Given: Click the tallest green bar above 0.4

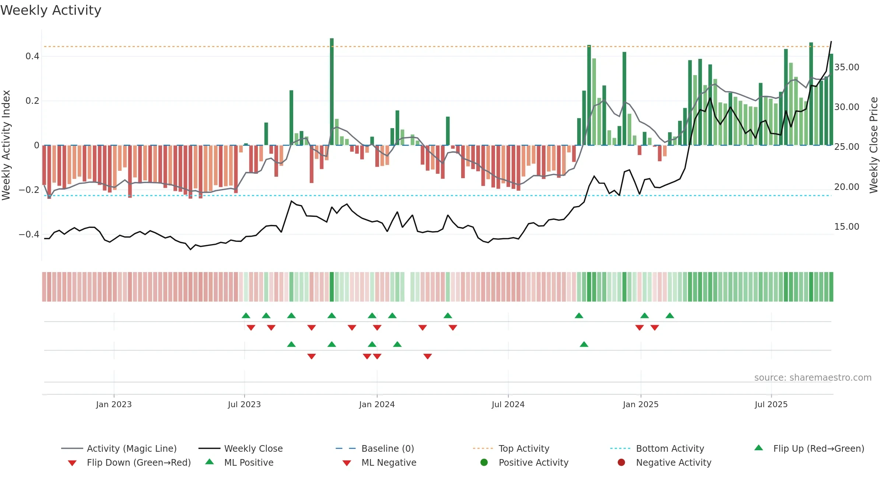Looking at the screenshot, I should tap(332, 92).
